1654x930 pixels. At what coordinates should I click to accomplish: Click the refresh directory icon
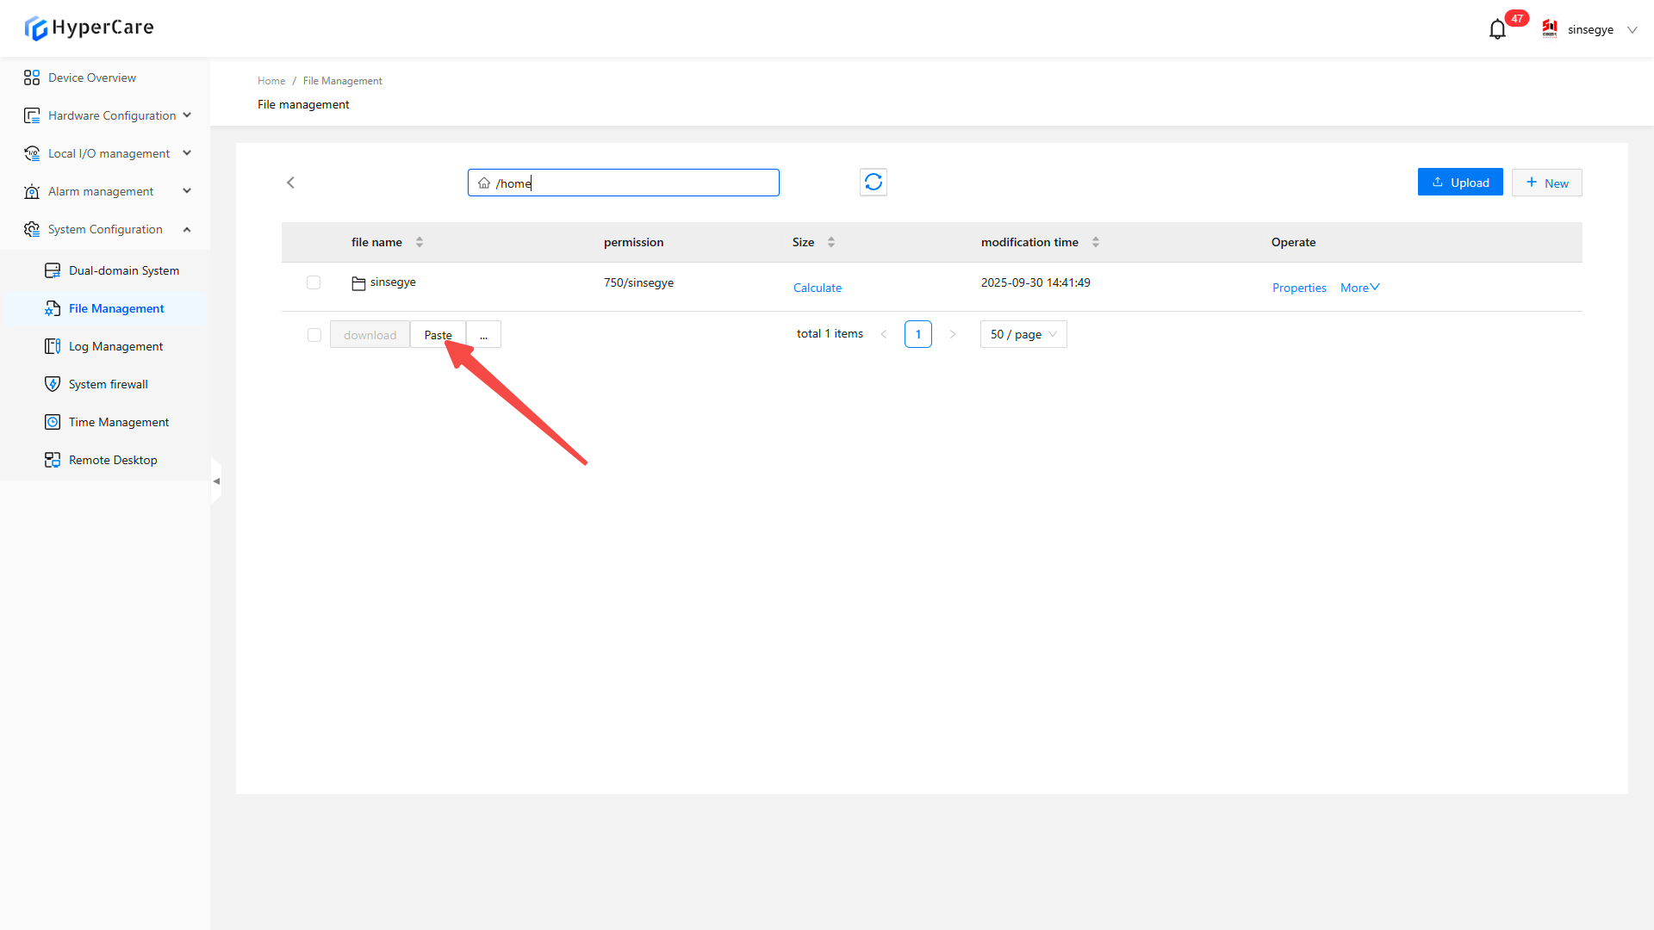873,183
